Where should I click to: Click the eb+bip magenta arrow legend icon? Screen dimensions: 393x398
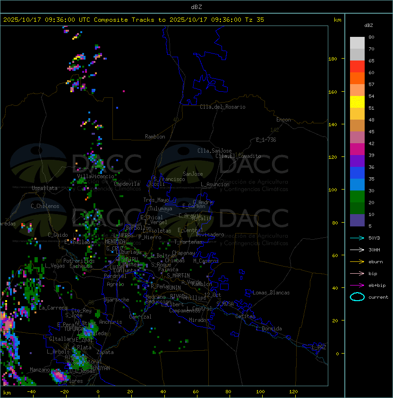pyautogui.click(x=357, y=286)
